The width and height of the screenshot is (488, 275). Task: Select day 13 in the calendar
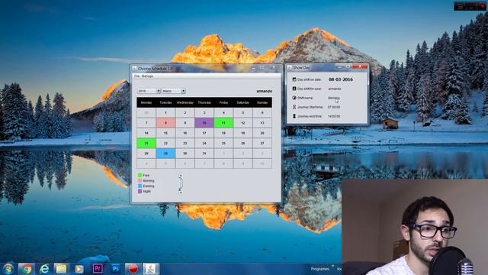(262, 123)
